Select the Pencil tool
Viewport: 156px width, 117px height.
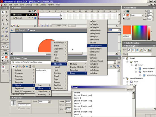click(3, 28)
